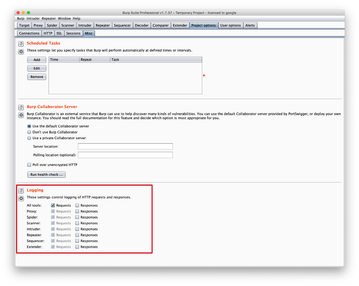Click the Server location text field

coord(125,146)
